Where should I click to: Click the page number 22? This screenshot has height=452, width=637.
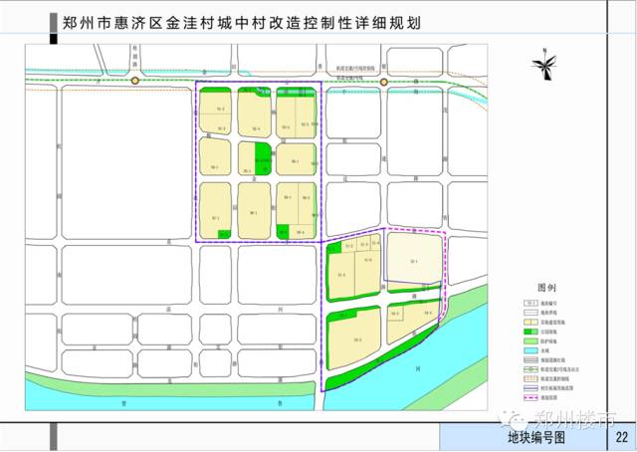[621, 436]
